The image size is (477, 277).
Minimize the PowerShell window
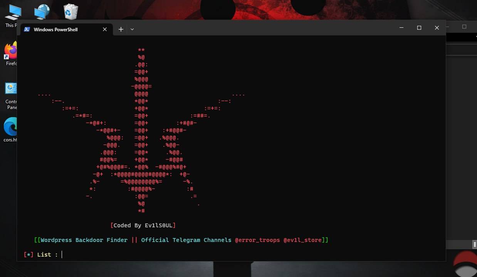point(401,28)
